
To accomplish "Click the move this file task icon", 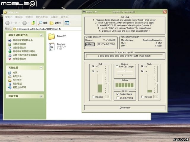I will click(10, 44).
